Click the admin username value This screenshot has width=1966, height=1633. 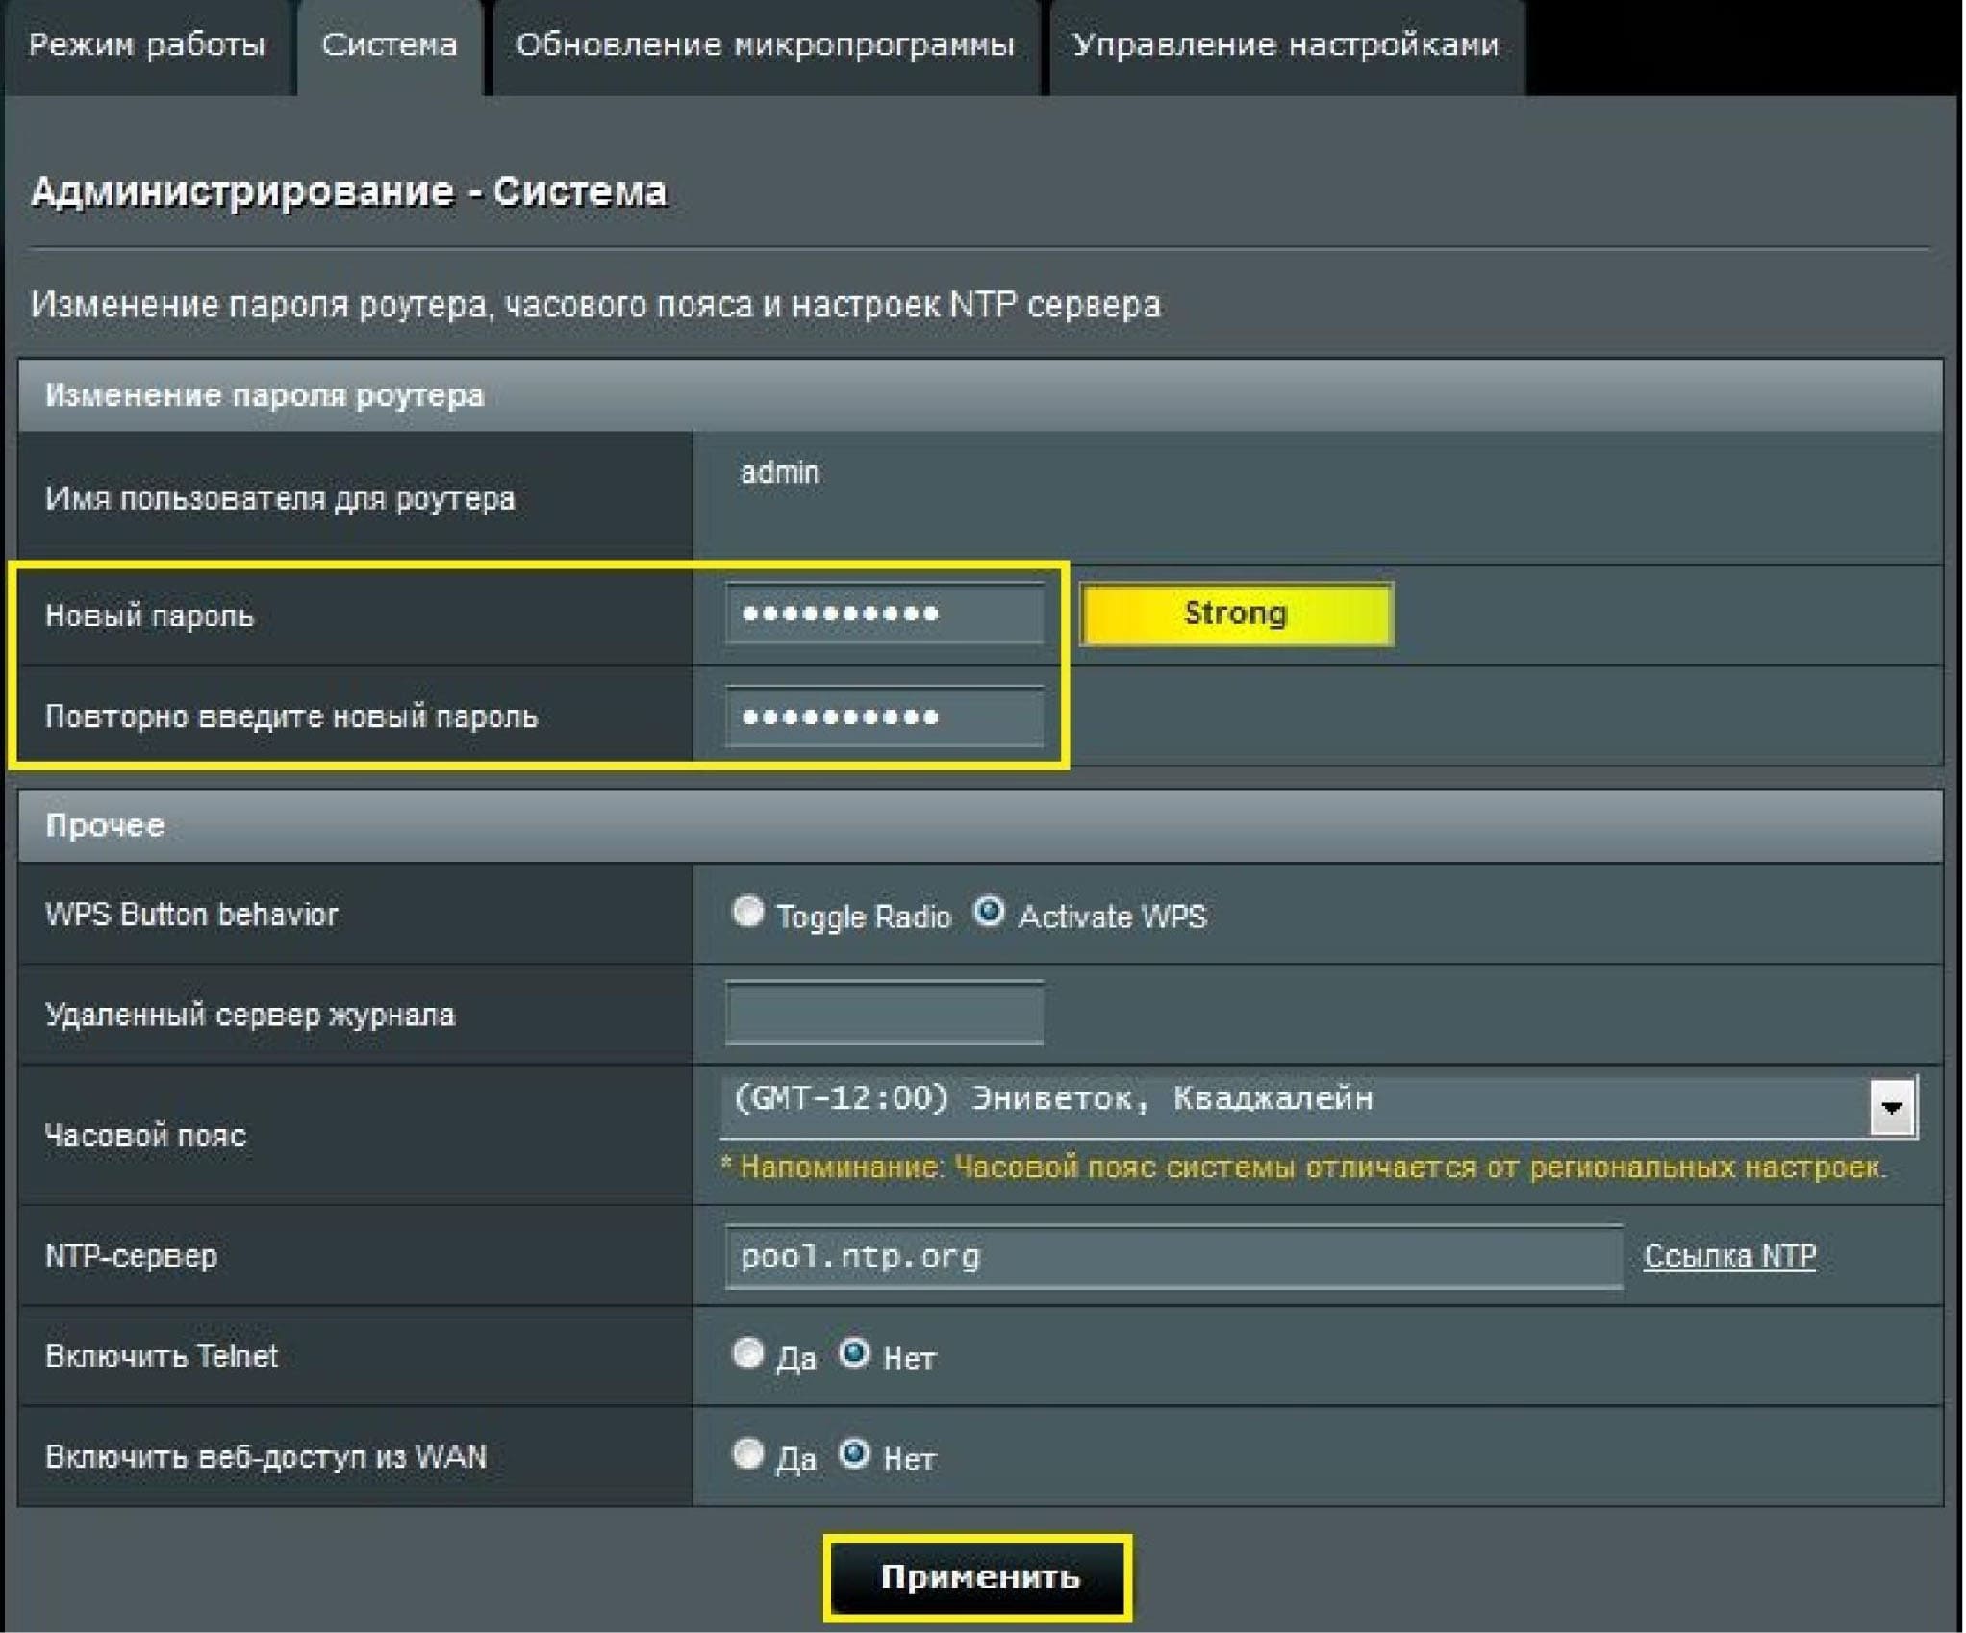tap(779, 473)
